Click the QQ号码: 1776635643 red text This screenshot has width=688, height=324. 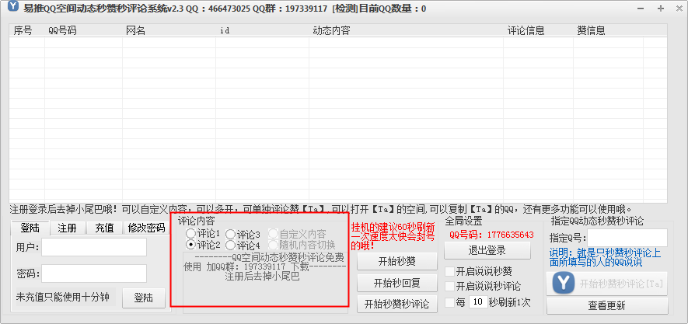point(491,235)
